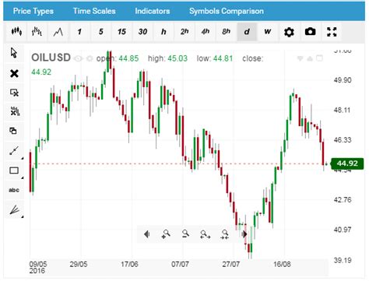Viewport: 369px width, 281px height.
Task: Select the 5 minute timeframe
Action: click(x=100, y=32)
